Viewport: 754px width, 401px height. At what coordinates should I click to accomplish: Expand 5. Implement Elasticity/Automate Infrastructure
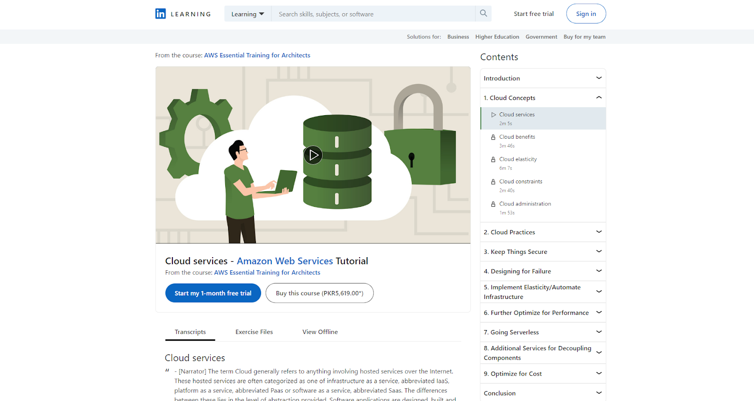pyautogui.click(x=543, y=292)
